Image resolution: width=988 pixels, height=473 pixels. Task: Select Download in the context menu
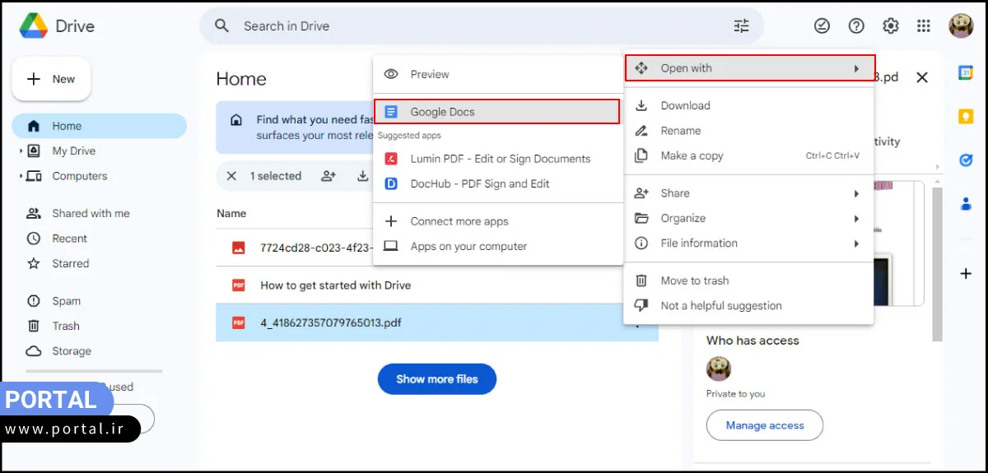[x=685, y=105]
